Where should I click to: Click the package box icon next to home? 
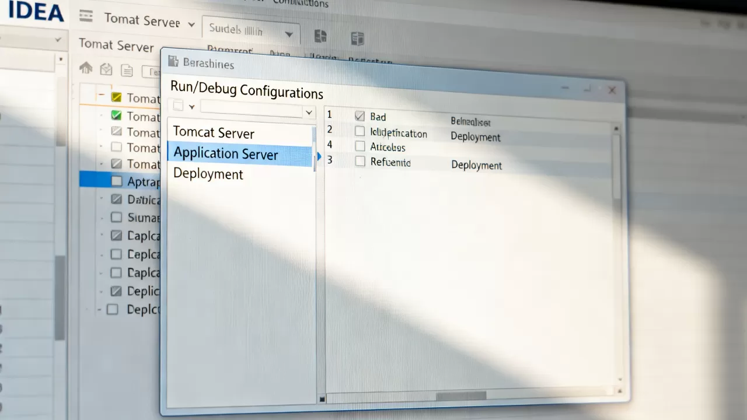click(x=106, y=69)
